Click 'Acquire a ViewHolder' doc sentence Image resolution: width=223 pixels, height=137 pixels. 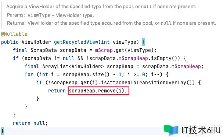point(101,7)
